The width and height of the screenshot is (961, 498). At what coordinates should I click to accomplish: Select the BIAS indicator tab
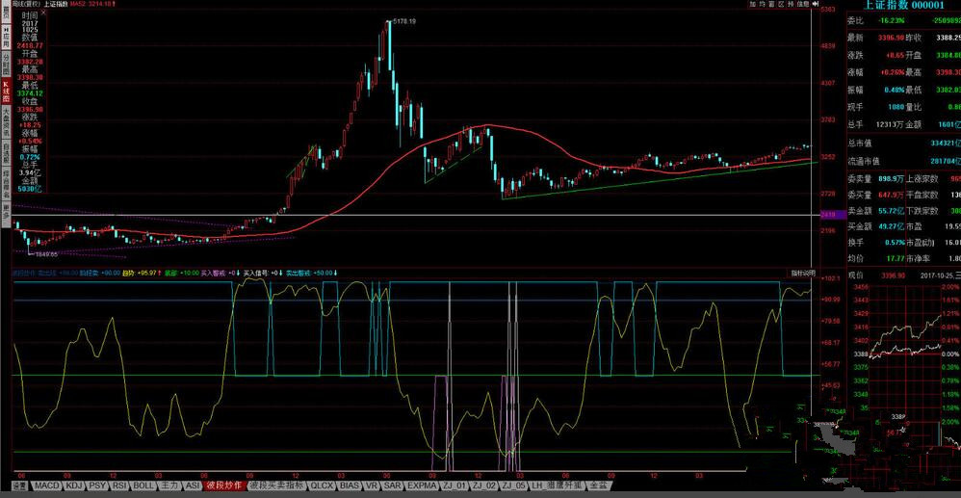350,485
